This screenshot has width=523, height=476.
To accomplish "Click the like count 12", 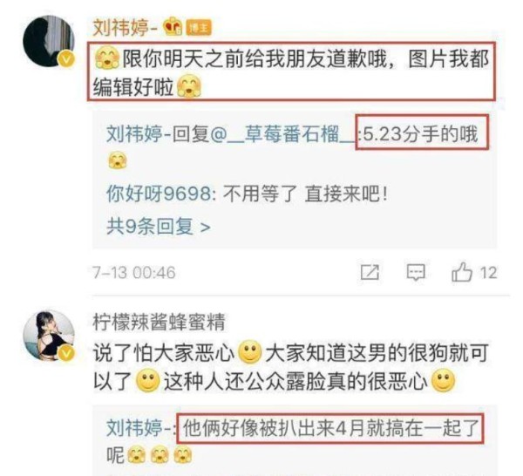I will click(488, 273).
